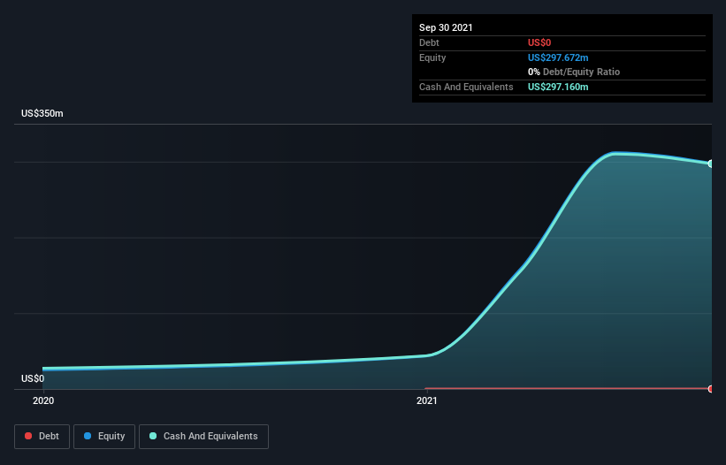Click the US$350m y-axis label

[x=42, y=113]
